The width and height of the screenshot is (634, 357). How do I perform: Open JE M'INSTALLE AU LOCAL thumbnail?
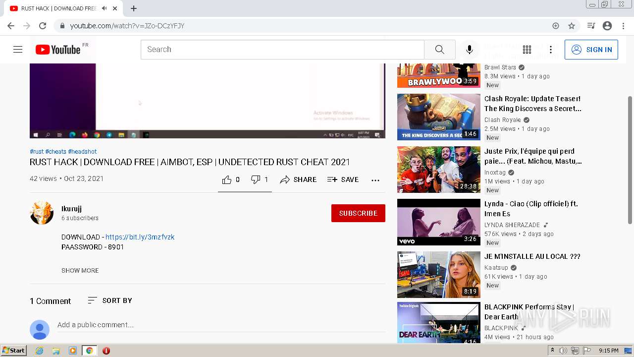point(439,275)
